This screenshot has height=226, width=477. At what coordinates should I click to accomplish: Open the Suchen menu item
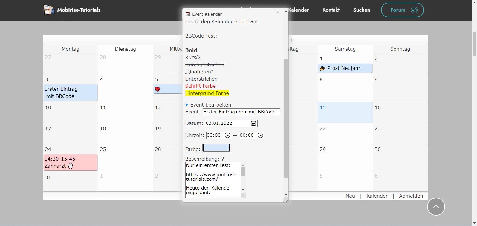point(361,10)
